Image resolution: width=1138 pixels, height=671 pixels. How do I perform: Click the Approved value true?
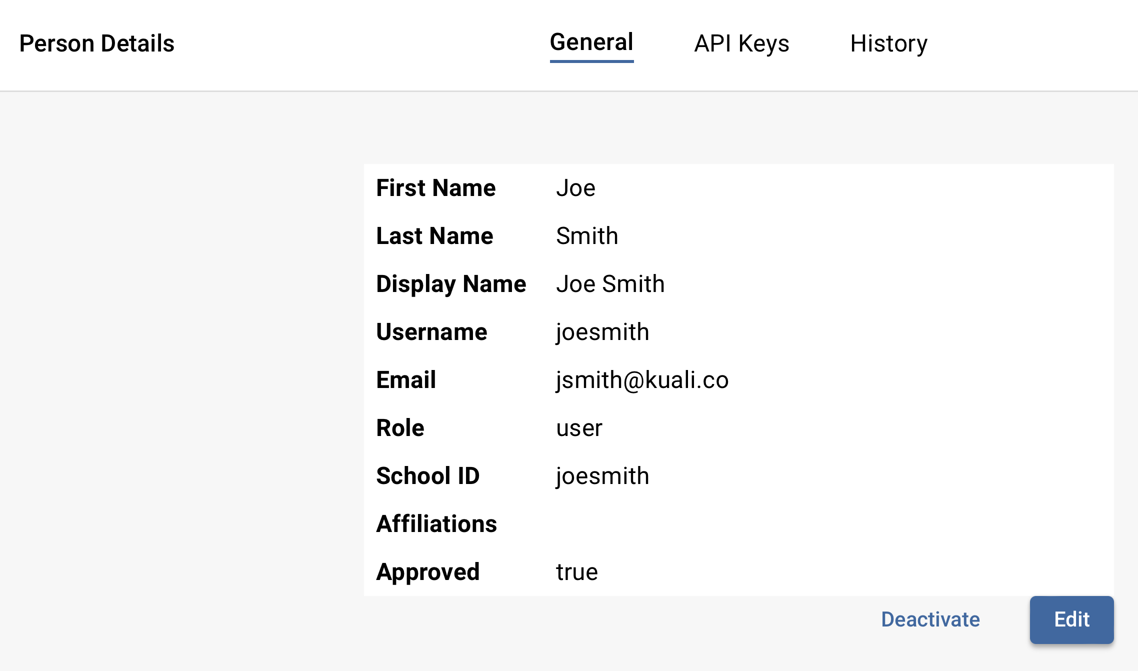pos(576,571)
